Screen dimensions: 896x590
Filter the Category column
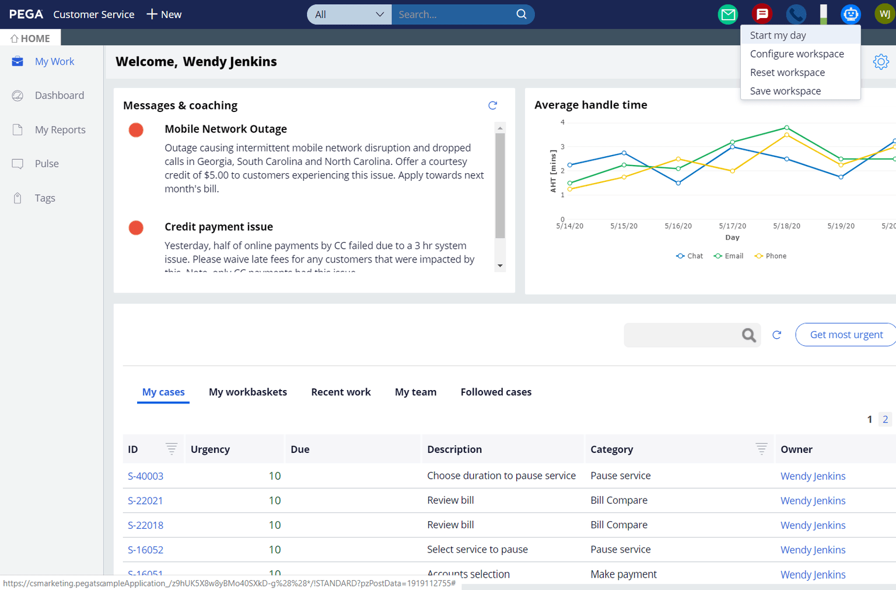[761, 449]
